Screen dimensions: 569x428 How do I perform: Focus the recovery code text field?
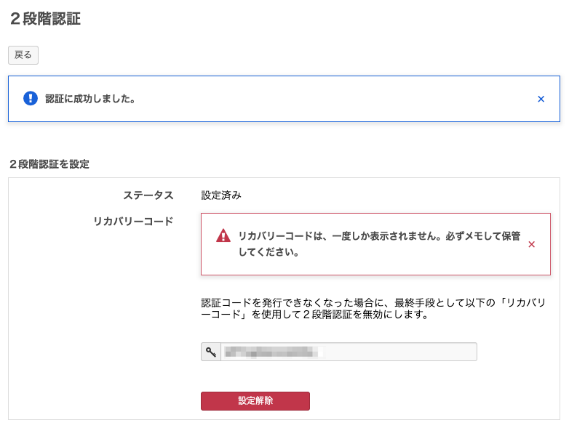tap(349, 352)
